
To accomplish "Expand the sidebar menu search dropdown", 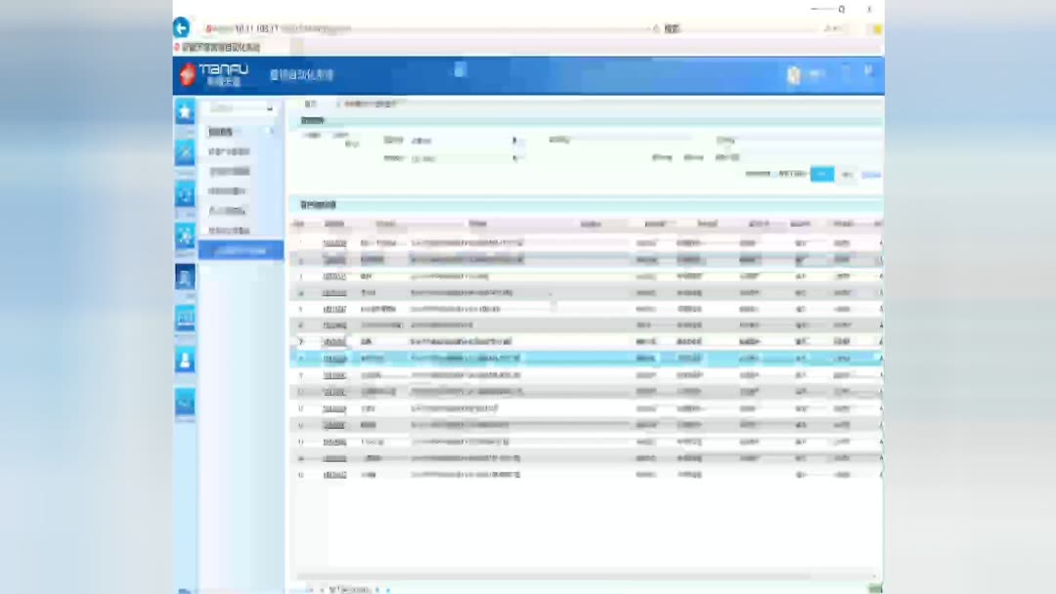I will tap(242, 107).
